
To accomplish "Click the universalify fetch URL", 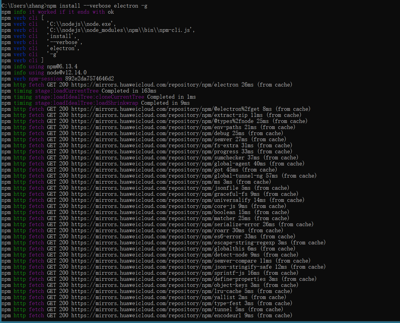I will pyautogui.click(x=161, y=200).
